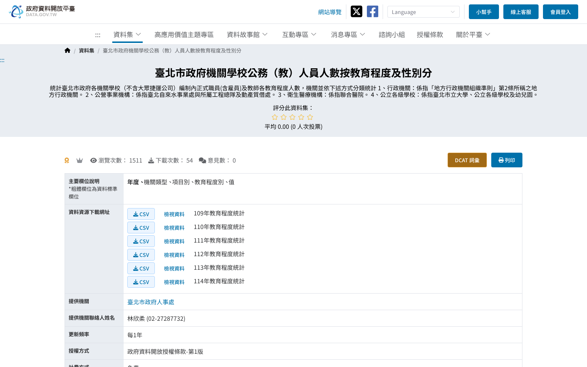The image size is (587, 367).
Task: Expand the 資料故事館 menu
Action: 247,34
